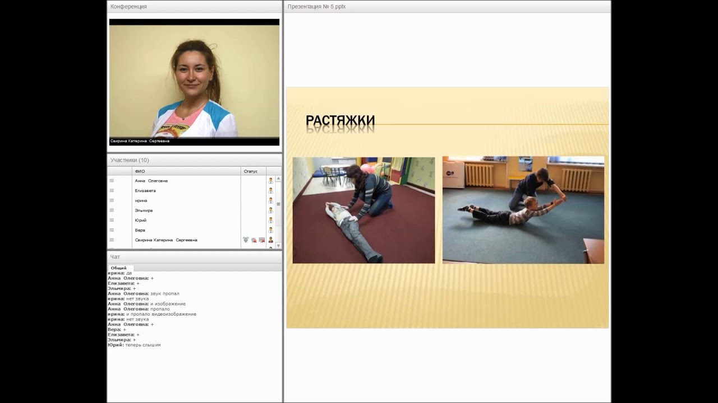Image resolution: width=718 pixels, height=403 pixels.
Task: Open the row menu for Свирина Катерина Сергеевна
Action: click(x=112, y=240)
